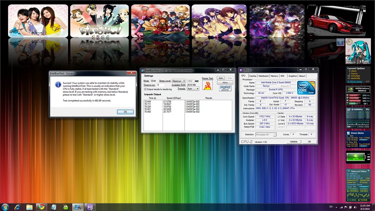Viewport: 375px width, 211px height.
Task: Click OK in the IntelBurnTest Success dialog
Action: [x=125, y=112]
